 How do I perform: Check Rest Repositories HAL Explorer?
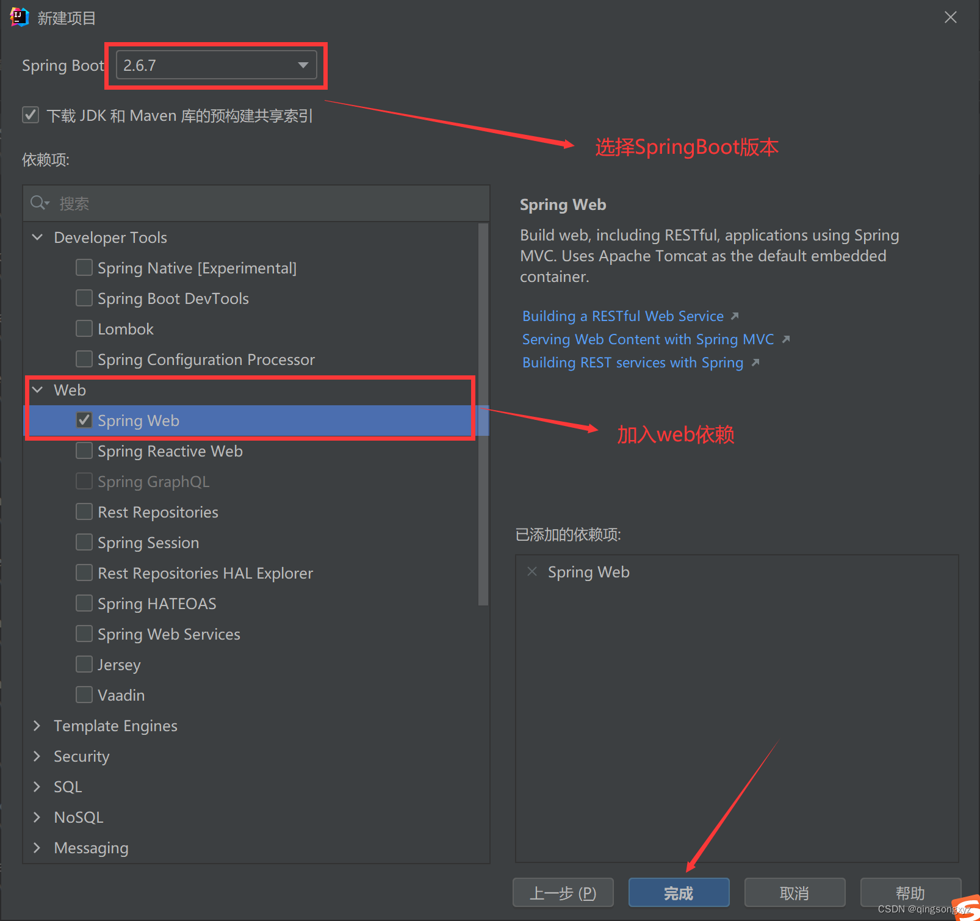pyautogui.click(x=84, y=572)
